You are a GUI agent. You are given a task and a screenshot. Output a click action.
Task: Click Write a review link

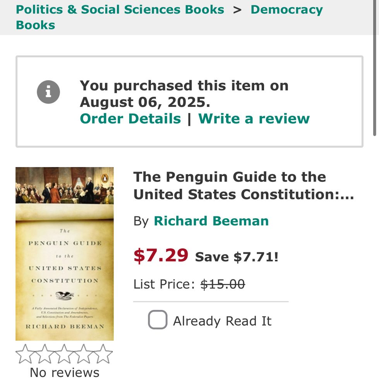point(254,118)
